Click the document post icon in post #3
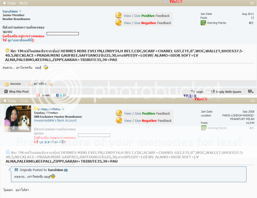Image resolution: width=257 pixels, height=198 pixels. pyautogui.click(x=7, y=153)
